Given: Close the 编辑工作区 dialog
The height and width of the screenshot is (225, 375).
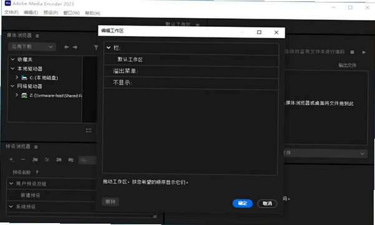Looking at the screenshot, I should (276, 32).
